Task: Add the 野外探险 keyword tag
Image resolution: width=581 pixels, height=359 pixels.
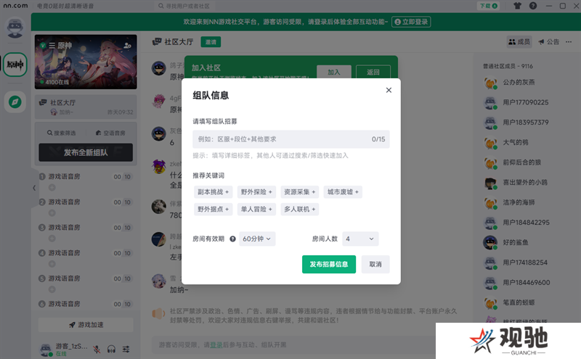Action: 256,192
